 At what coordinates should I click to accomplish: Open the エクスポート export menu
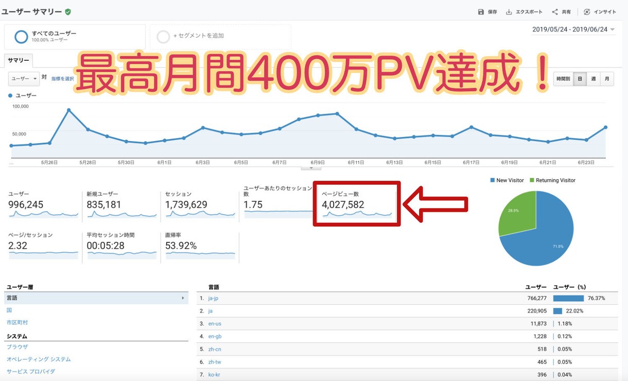524,12
